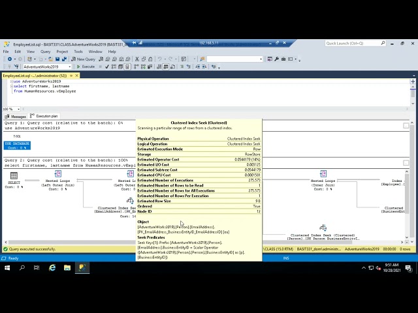The height and width of the screenshot is (313, 418).
Task: Toggle Include Actual Execution Plan
Action: [x=137, y=67]
